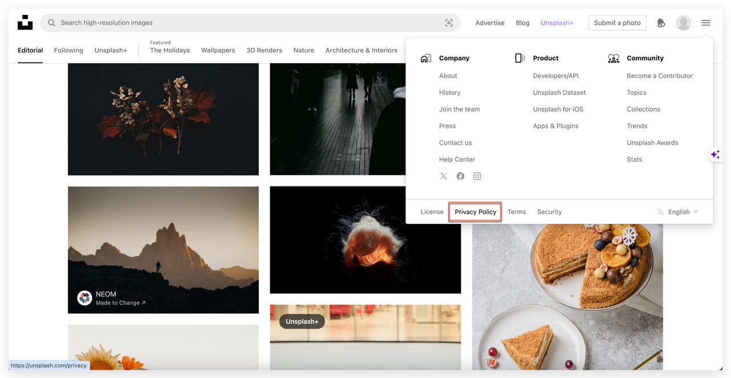Open the Privacy Policy link

[475, 212]
